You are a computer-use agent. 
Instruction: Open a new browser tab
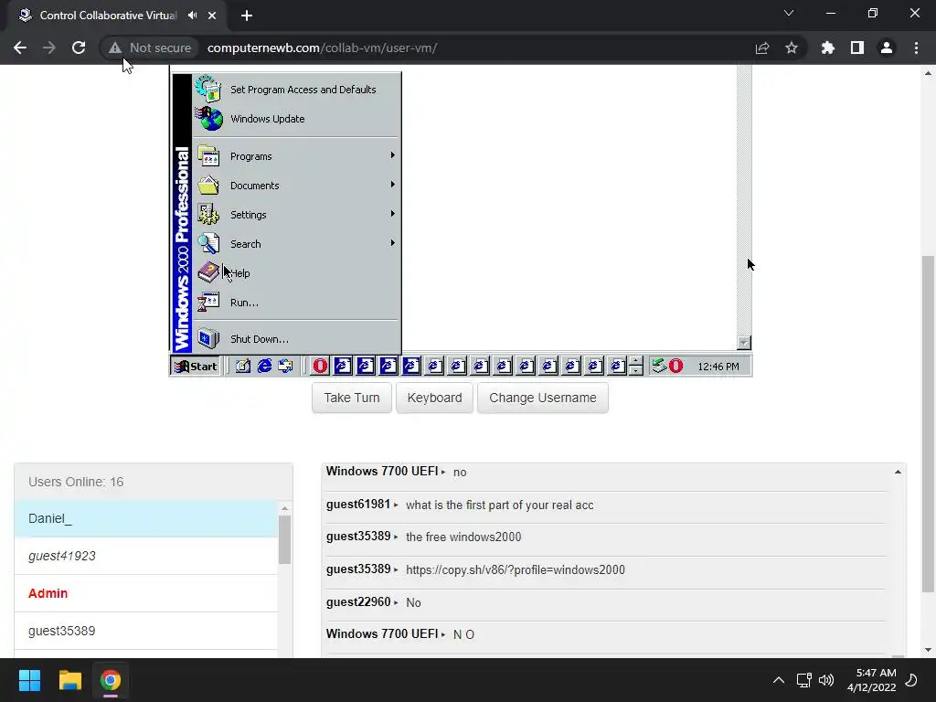pyautogui.click(x=247, y=16)
